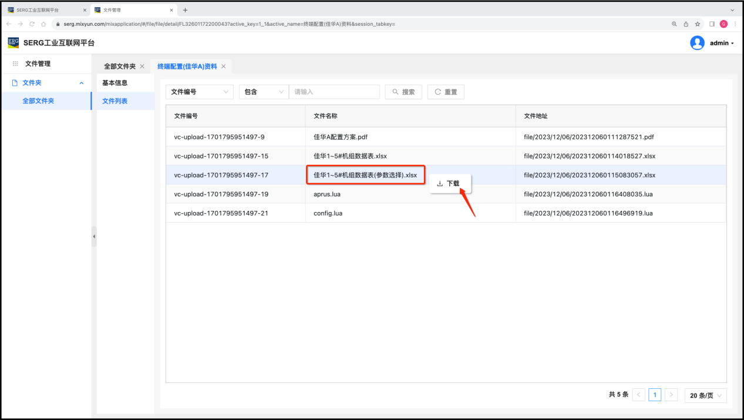Open the 包含 condition dropdown
The image size is (744, 420).
(x=264, y=92)
